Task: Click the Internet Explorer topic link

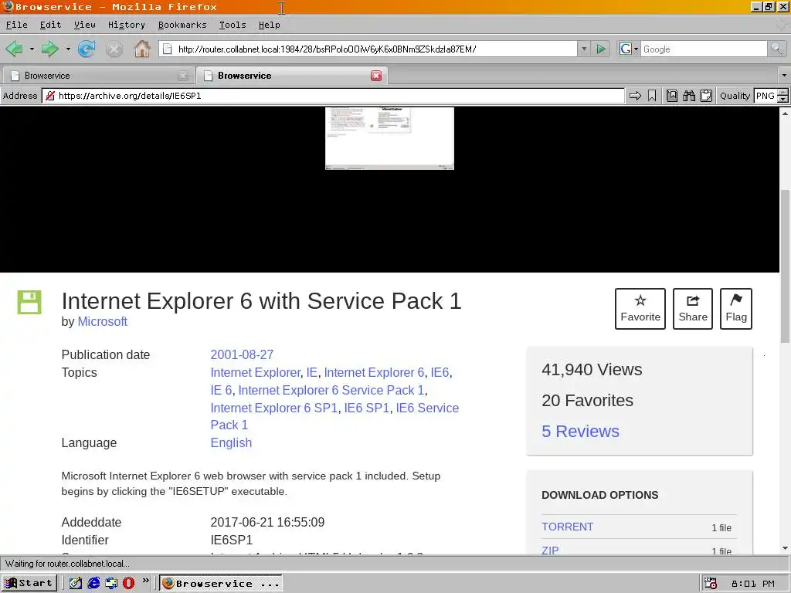Action: point(255,373)
